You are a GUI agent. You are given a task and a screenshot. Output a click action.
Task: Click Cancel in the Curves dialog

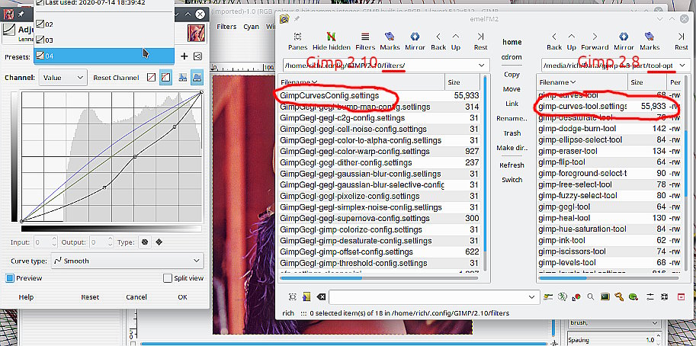point(136,296)
